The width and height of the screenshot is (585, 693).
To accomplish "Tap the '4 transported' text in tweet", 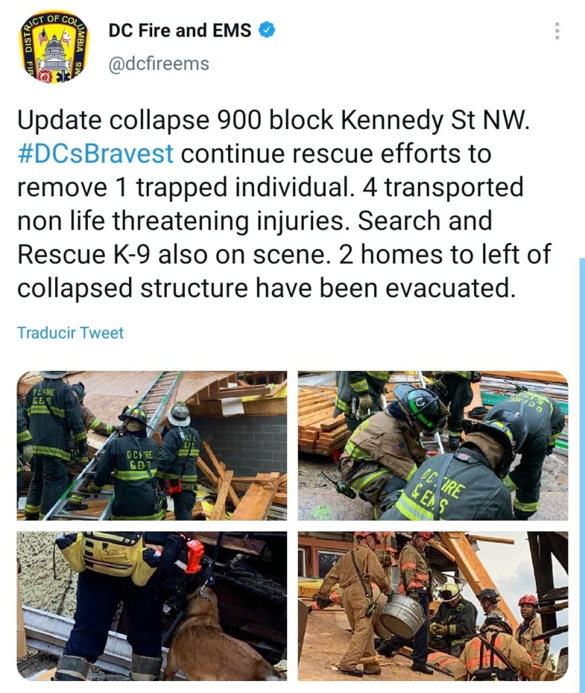I will pos(443,187).
